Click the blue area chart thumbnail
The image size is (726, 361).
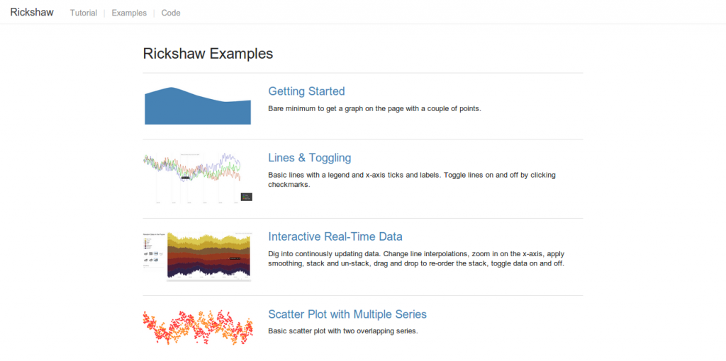pos(198,105)
